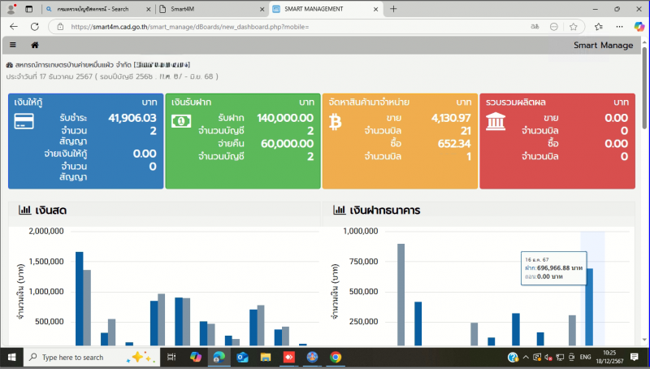Open a new browser tab
This screenshot has width=650, height=369.
(393, 9)
